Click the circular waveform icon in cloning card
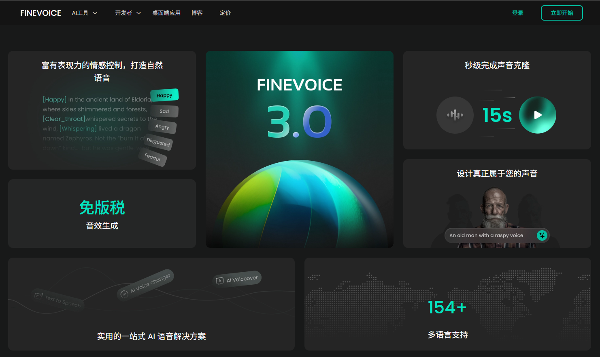This screenshot has height=357, width=600. tap(455, 115)
